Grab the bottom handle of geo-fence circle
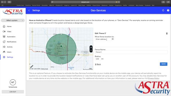This screenshot has height=96, width=171. [61, 64]
